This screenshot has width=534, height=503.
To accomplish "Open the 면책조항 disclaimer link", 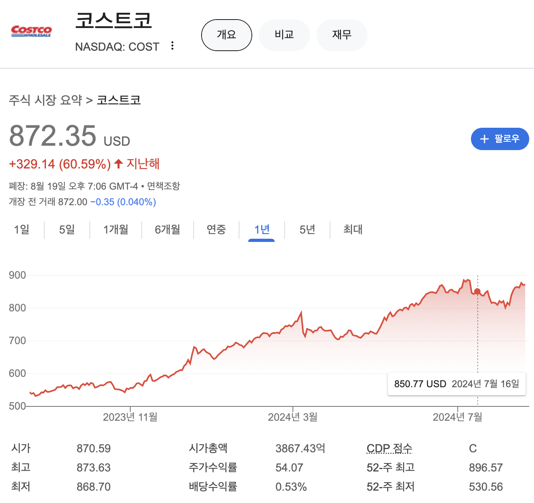I will [x=164, y=186].
